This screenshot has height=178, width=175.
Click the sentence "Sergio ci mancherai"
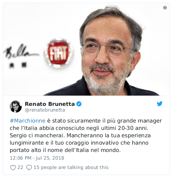pyautogui.click(x=37, y=136)
